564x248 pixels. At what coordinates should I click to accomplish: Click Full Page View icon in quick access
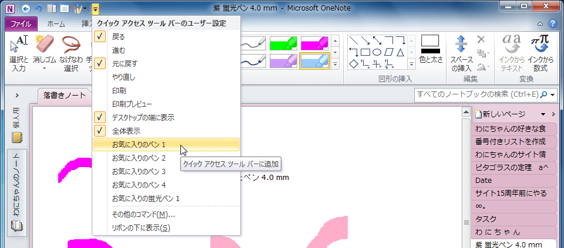tap(64, 8)
